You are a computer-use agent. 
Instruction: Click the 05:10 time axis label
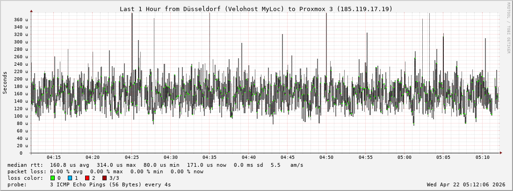point(483,157)
